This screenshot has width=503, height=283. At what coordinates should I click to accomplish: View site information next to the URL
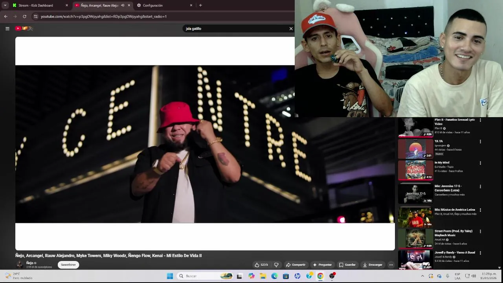pos(35,17)
